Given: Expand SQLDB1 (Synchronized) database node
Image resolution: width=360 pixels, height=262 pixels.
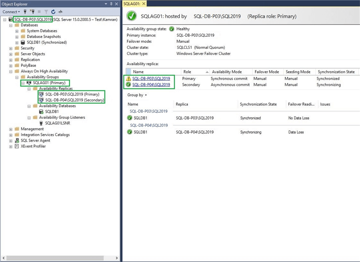Looking at the screenshot, I should click(17, 43).
